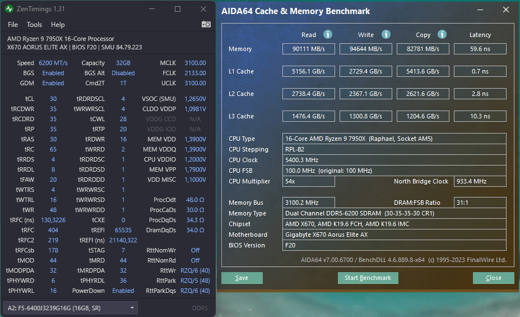Click the L2 Cache Read 2738.4 GB/s field
Viewport: 520px width, 317px height.
click(308, 94)
